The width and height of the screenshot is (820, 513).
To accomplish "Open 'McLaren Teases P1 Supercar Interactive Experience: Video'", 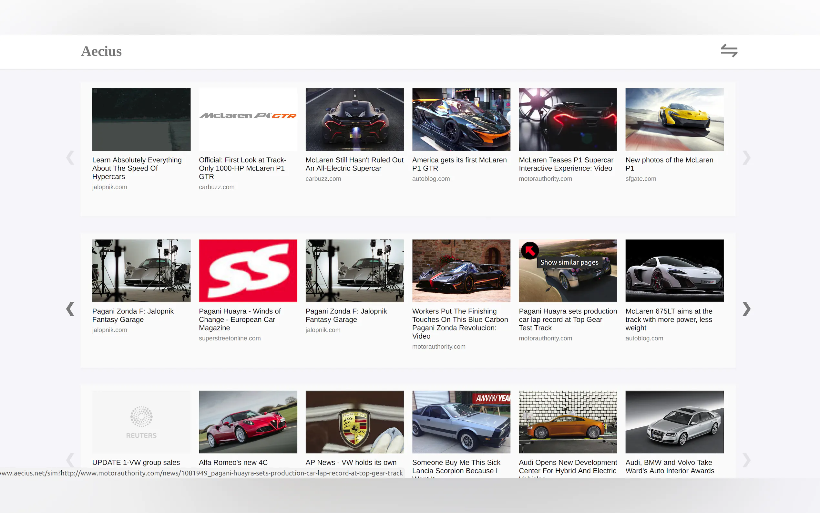I will 566,164.
